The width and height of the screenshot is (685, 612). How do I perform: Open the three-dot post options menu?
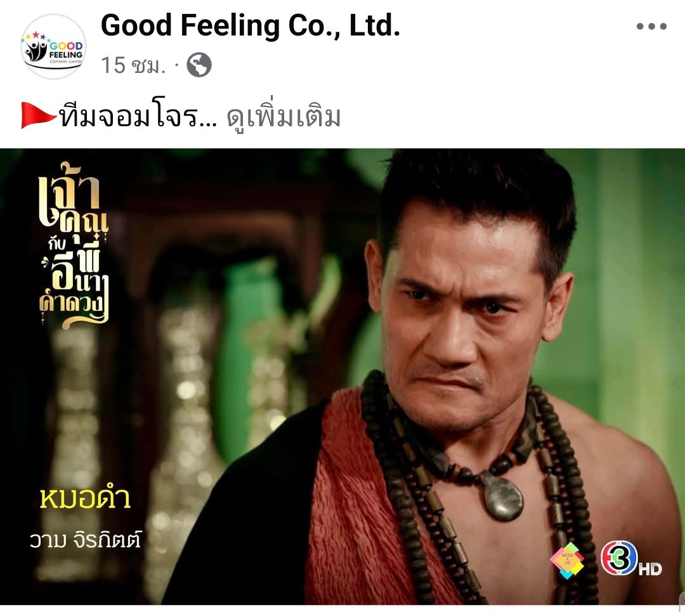coord(651,26)
